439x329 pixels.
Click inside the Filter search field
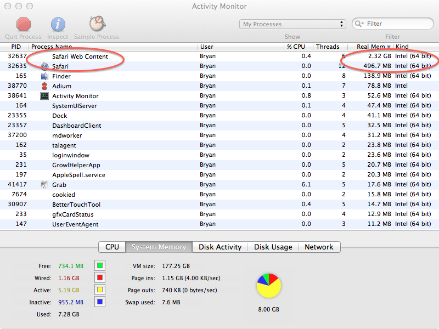(x=393, y=24)
